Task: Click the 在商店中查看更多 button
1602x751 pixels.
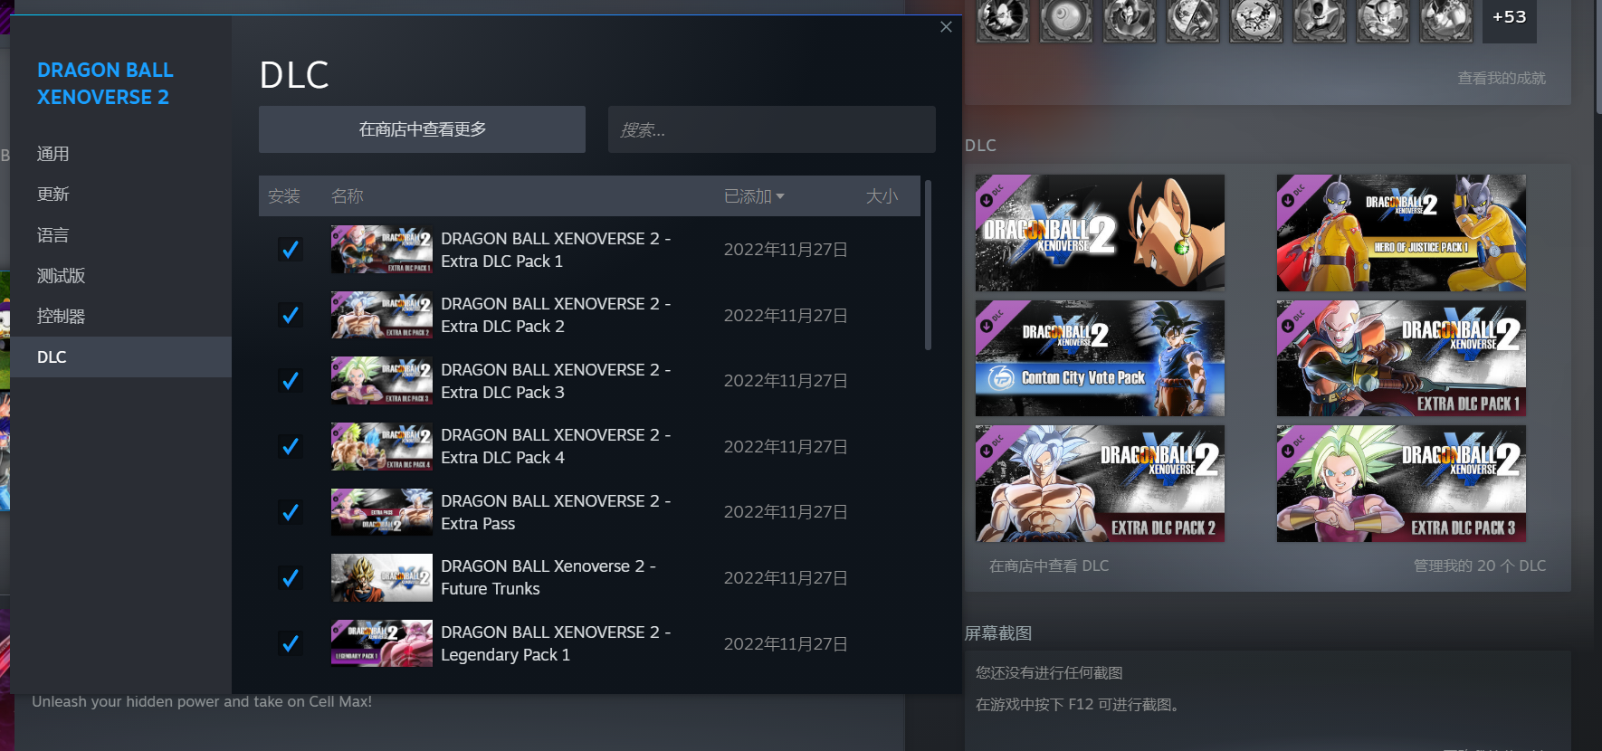Action: click(x=422, y=129)
